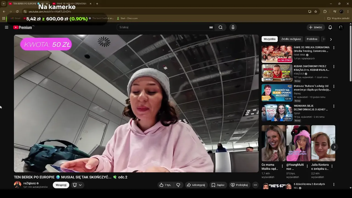
Task: View site information icon in address bar
Action: pyautogui.click(x=25, y=12)
